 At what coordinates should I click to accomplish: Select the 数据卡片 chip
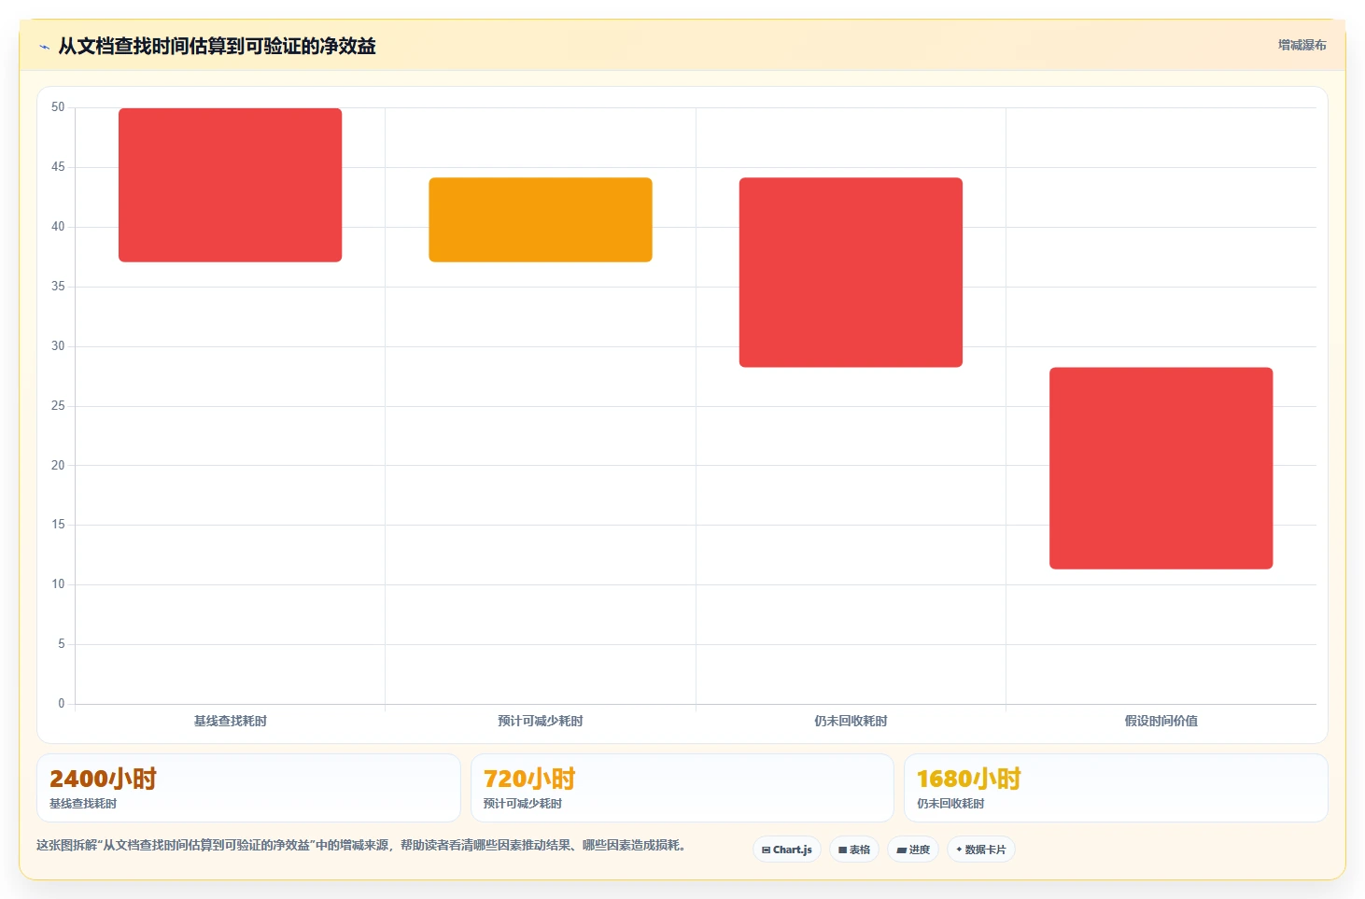pos(981,850)
